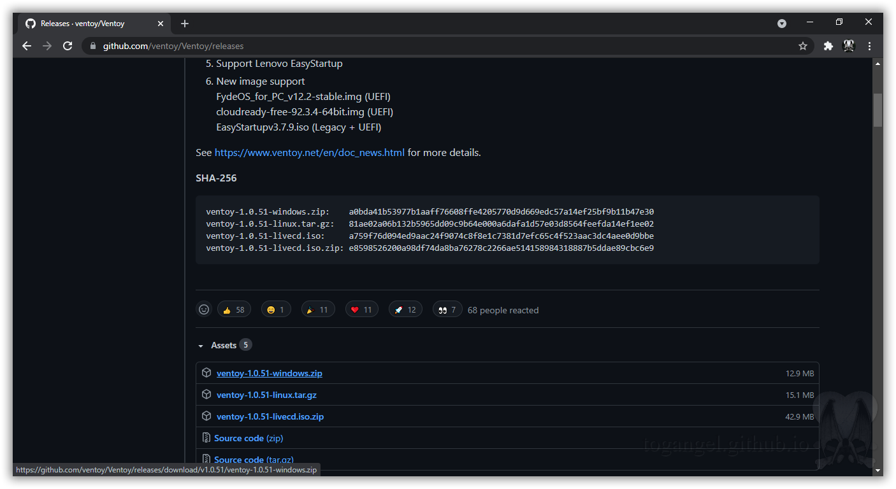The image size is (896, 489).
Task: Click the 15.1 MB file size
Action: (x=800, y=395)
